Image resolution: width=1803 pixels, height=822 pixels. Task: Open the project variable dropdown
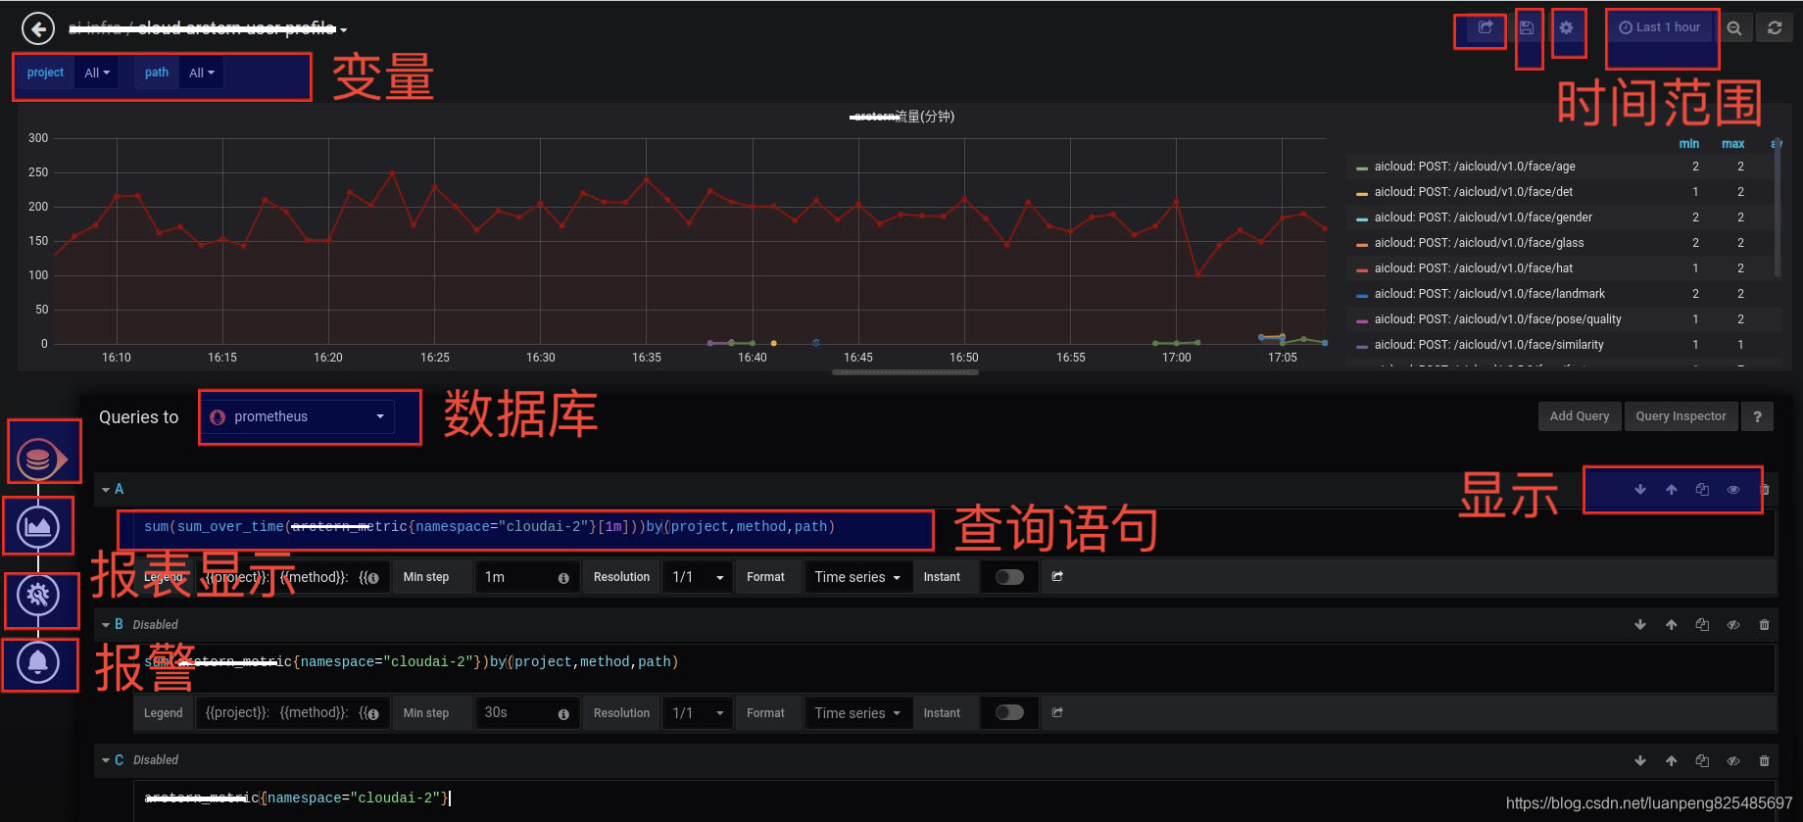(x=97, y=73)
